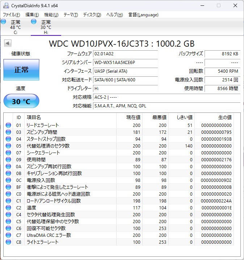
Task: Click status orb for ID C0 row
Action: coord(8,194)
